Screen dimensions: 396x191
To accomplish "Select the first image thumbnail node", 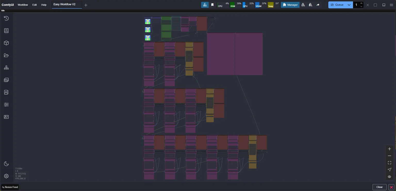I will (x=148, y=22).
